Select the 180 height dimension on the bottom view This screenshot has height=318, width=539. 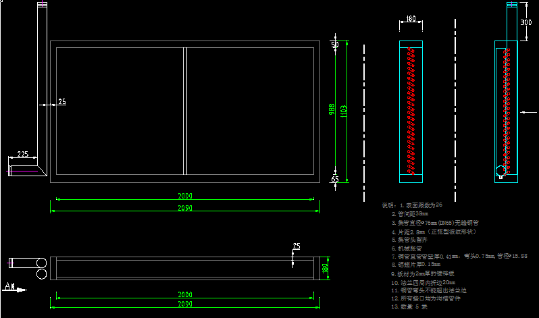(x=324, y=268)
